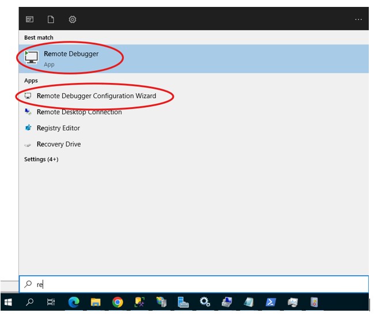Click into the search box containing 're'
Image resolution: width=374 pixels, height=317 pixels.
(196, 284)
